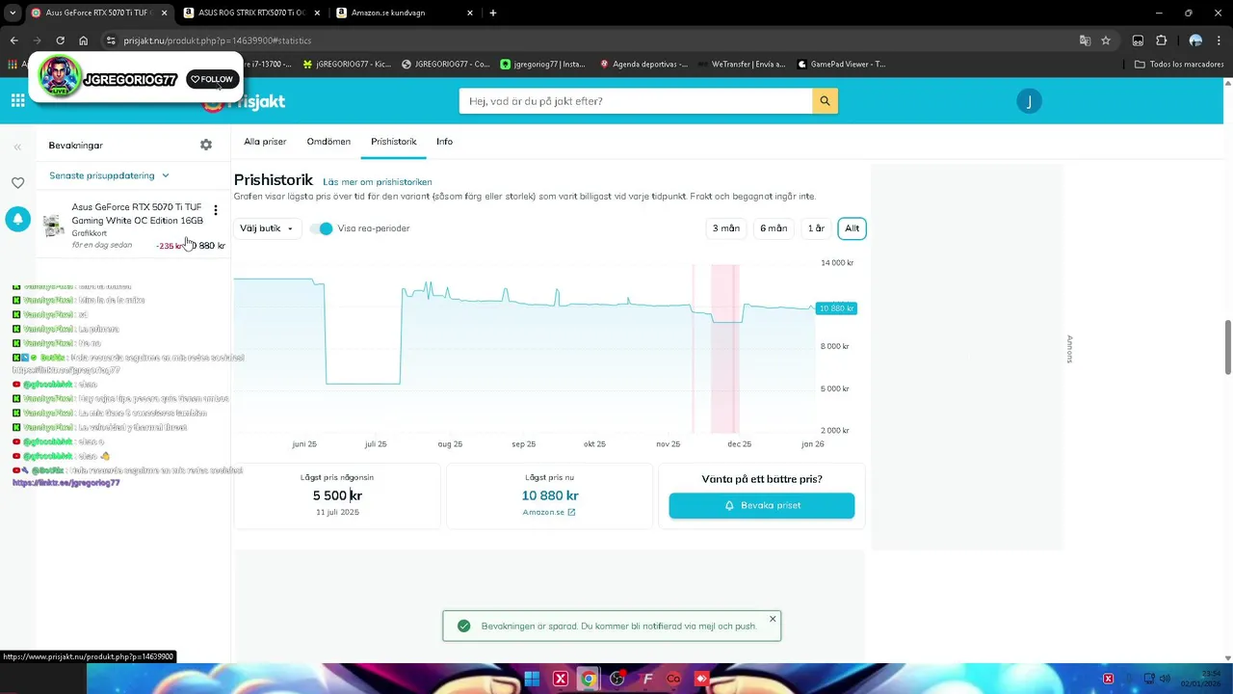Open the browser extensions puzzle icon
The width and height of the screenshot is (1233, 694).
[x=1161, y=40]
